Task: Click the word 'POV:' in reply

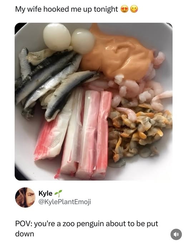Action: click(24, 224)
